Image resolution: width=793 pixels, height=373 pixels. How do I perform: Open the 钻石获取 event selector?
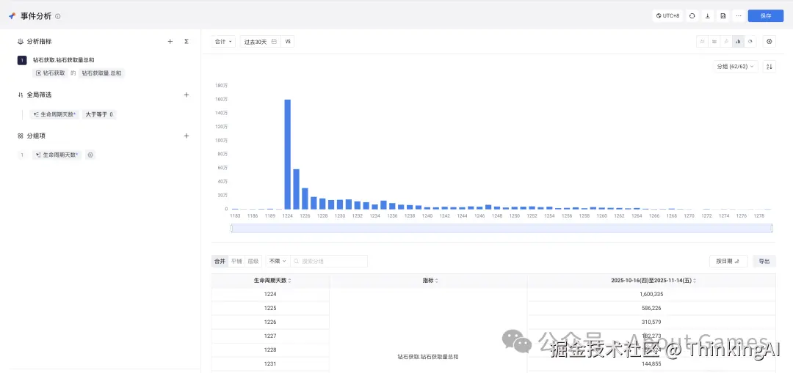pyautogui.click(x=50, y=73)
